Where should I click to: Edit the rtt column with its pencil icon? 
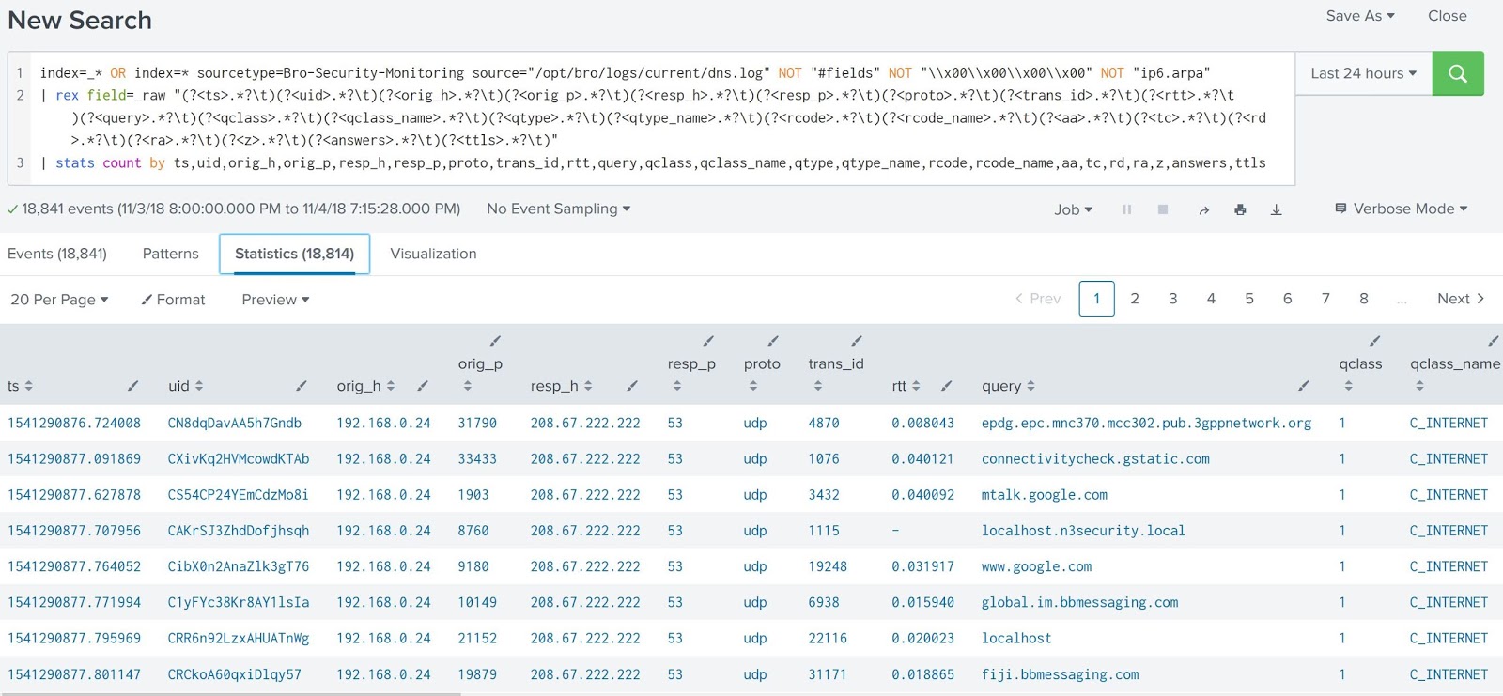click(947, 386)
